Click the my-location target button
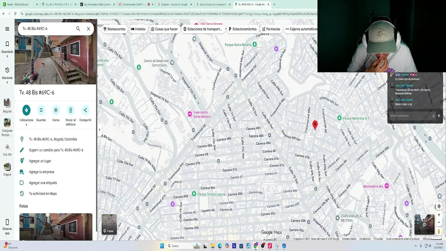Viewport: 446px width, 251px height. 439,206
